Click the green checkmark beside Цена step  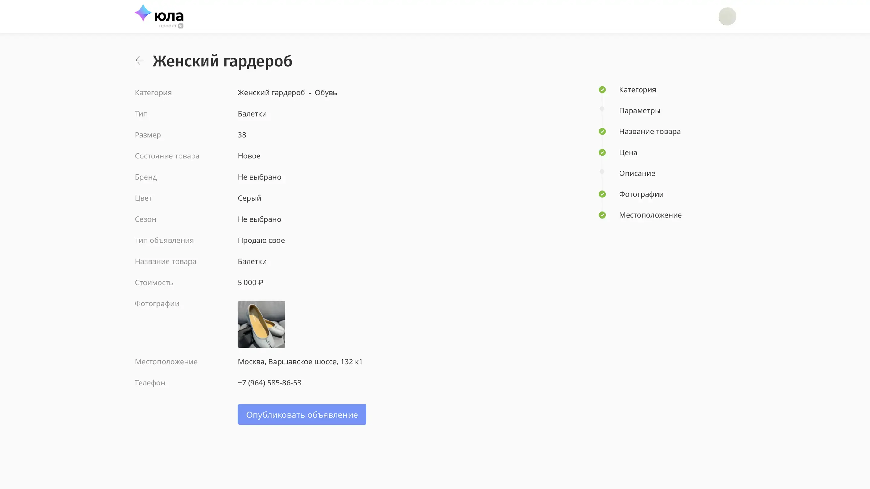(602, 152)
